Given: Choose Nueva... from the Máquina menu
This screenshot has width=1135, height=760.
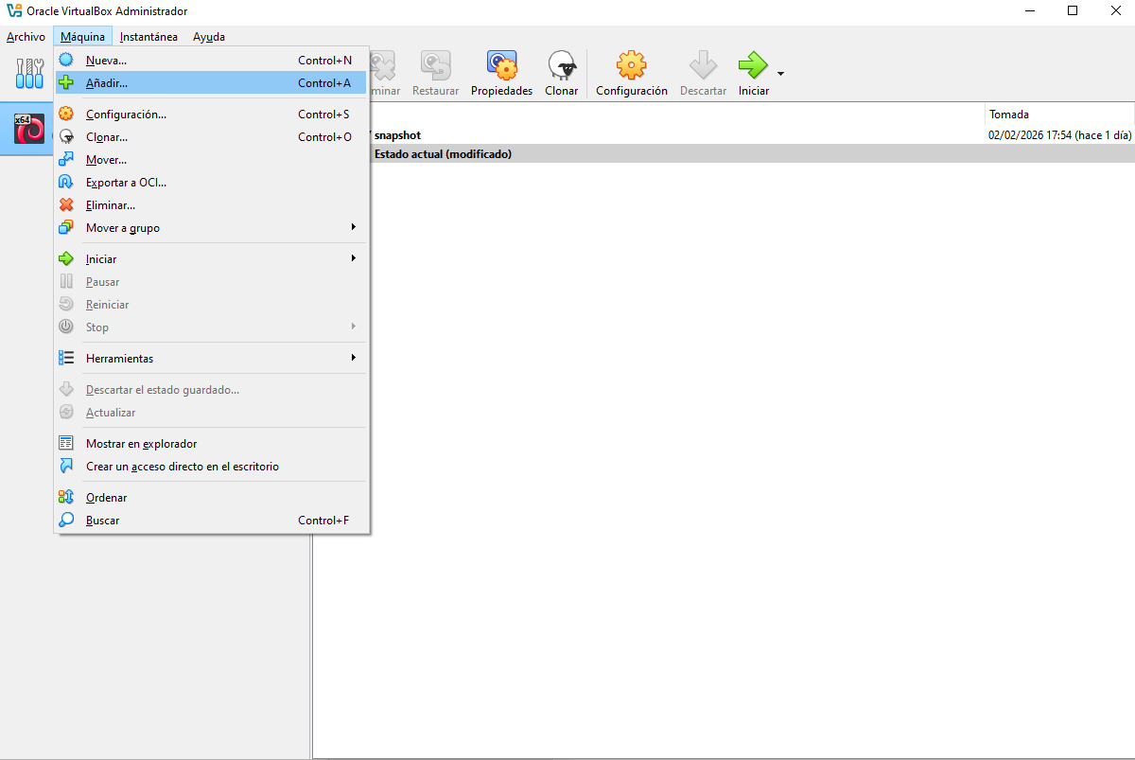Looking at the screenshot, I should point(211,60).
